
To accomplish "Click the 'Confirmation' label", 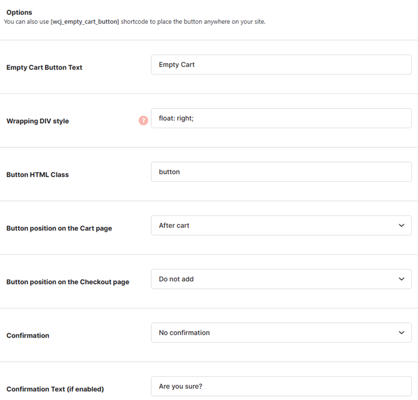I will coord(28,335).
